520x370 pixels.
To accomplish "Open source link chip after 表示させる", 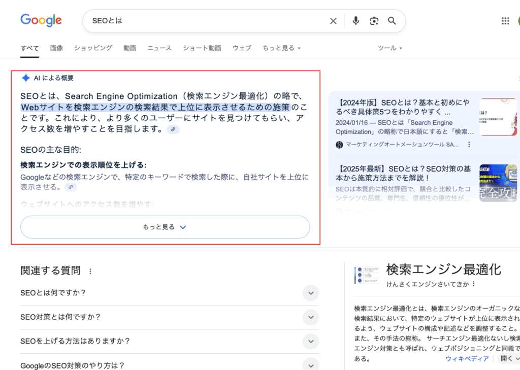I will [71, 187].
